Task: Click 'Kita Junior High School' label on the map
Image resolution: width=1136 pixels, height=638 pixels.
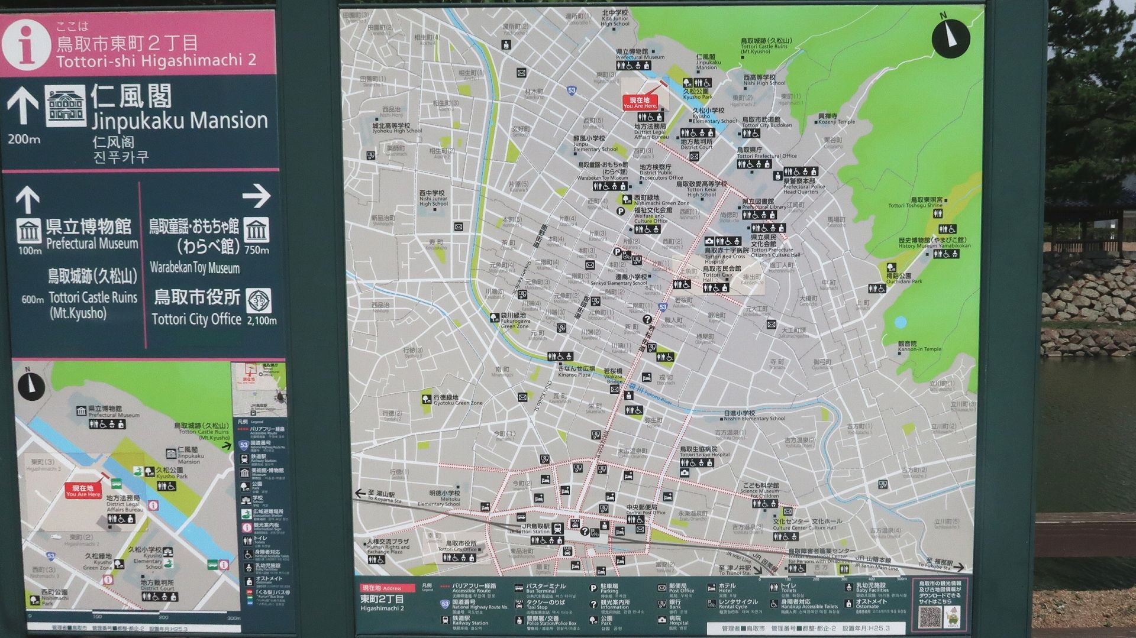Action: [x=615, y=21]
